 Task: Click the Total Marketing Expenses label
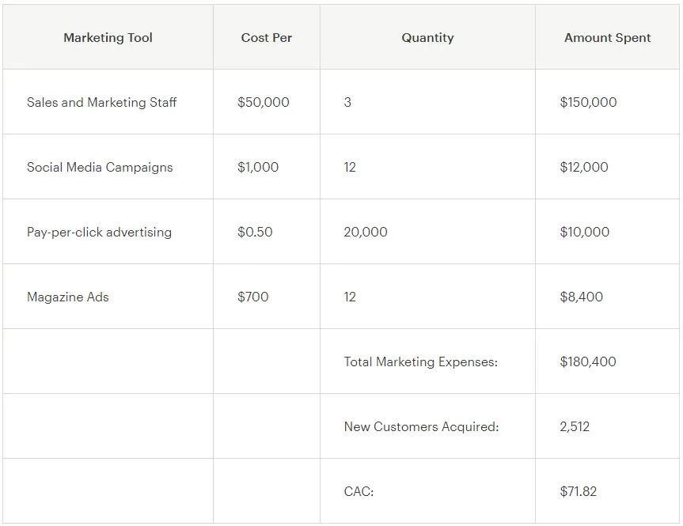pyautogui.click(x=420, y=362)
